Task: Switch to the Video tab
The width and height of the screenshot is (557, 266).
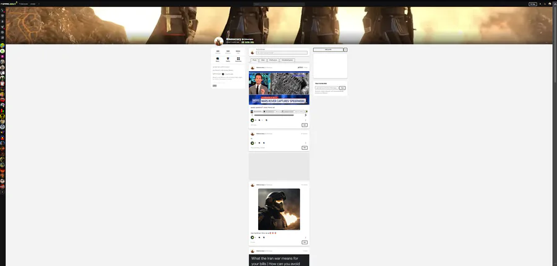Action: [x=263, y=60]
